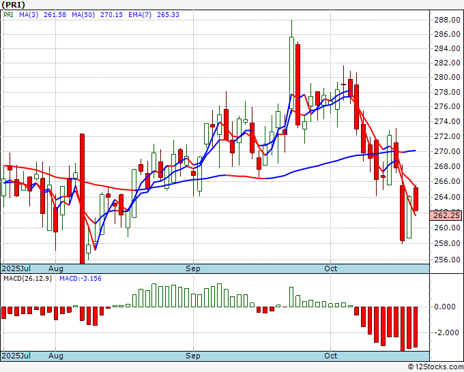Click the 288.00 price axis label
Viewport: 464px width, 372px height.
click(x=447, y=20)
